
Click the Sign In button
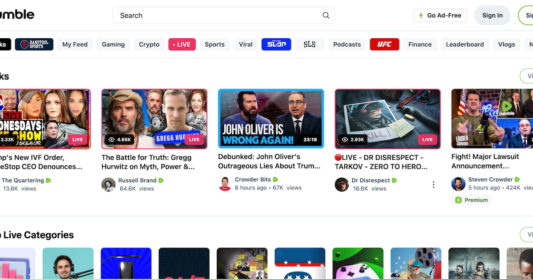coord(493,15)
